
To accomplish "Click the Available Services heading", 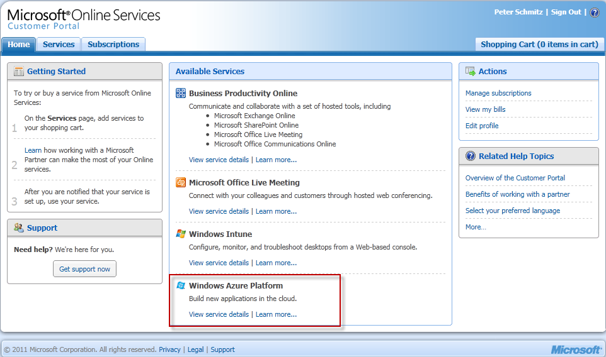I will pyautogui.click(x=210, y=71).
